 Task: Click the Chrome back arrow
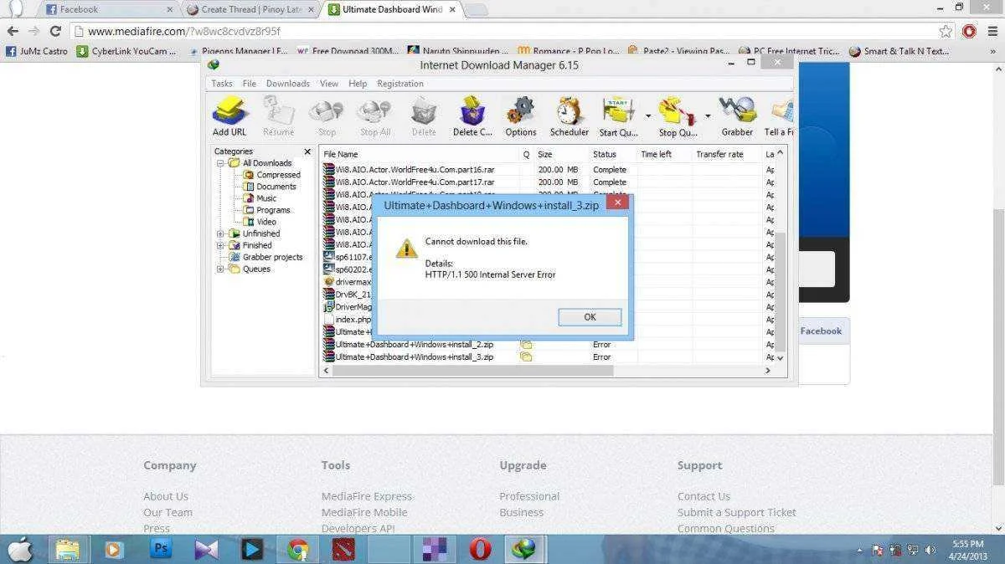click(x=13, y=31)
